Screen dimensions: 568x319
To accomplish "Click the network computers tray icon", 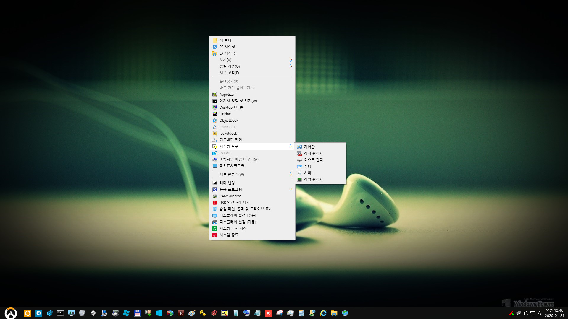I will click(x=518, y=313).
